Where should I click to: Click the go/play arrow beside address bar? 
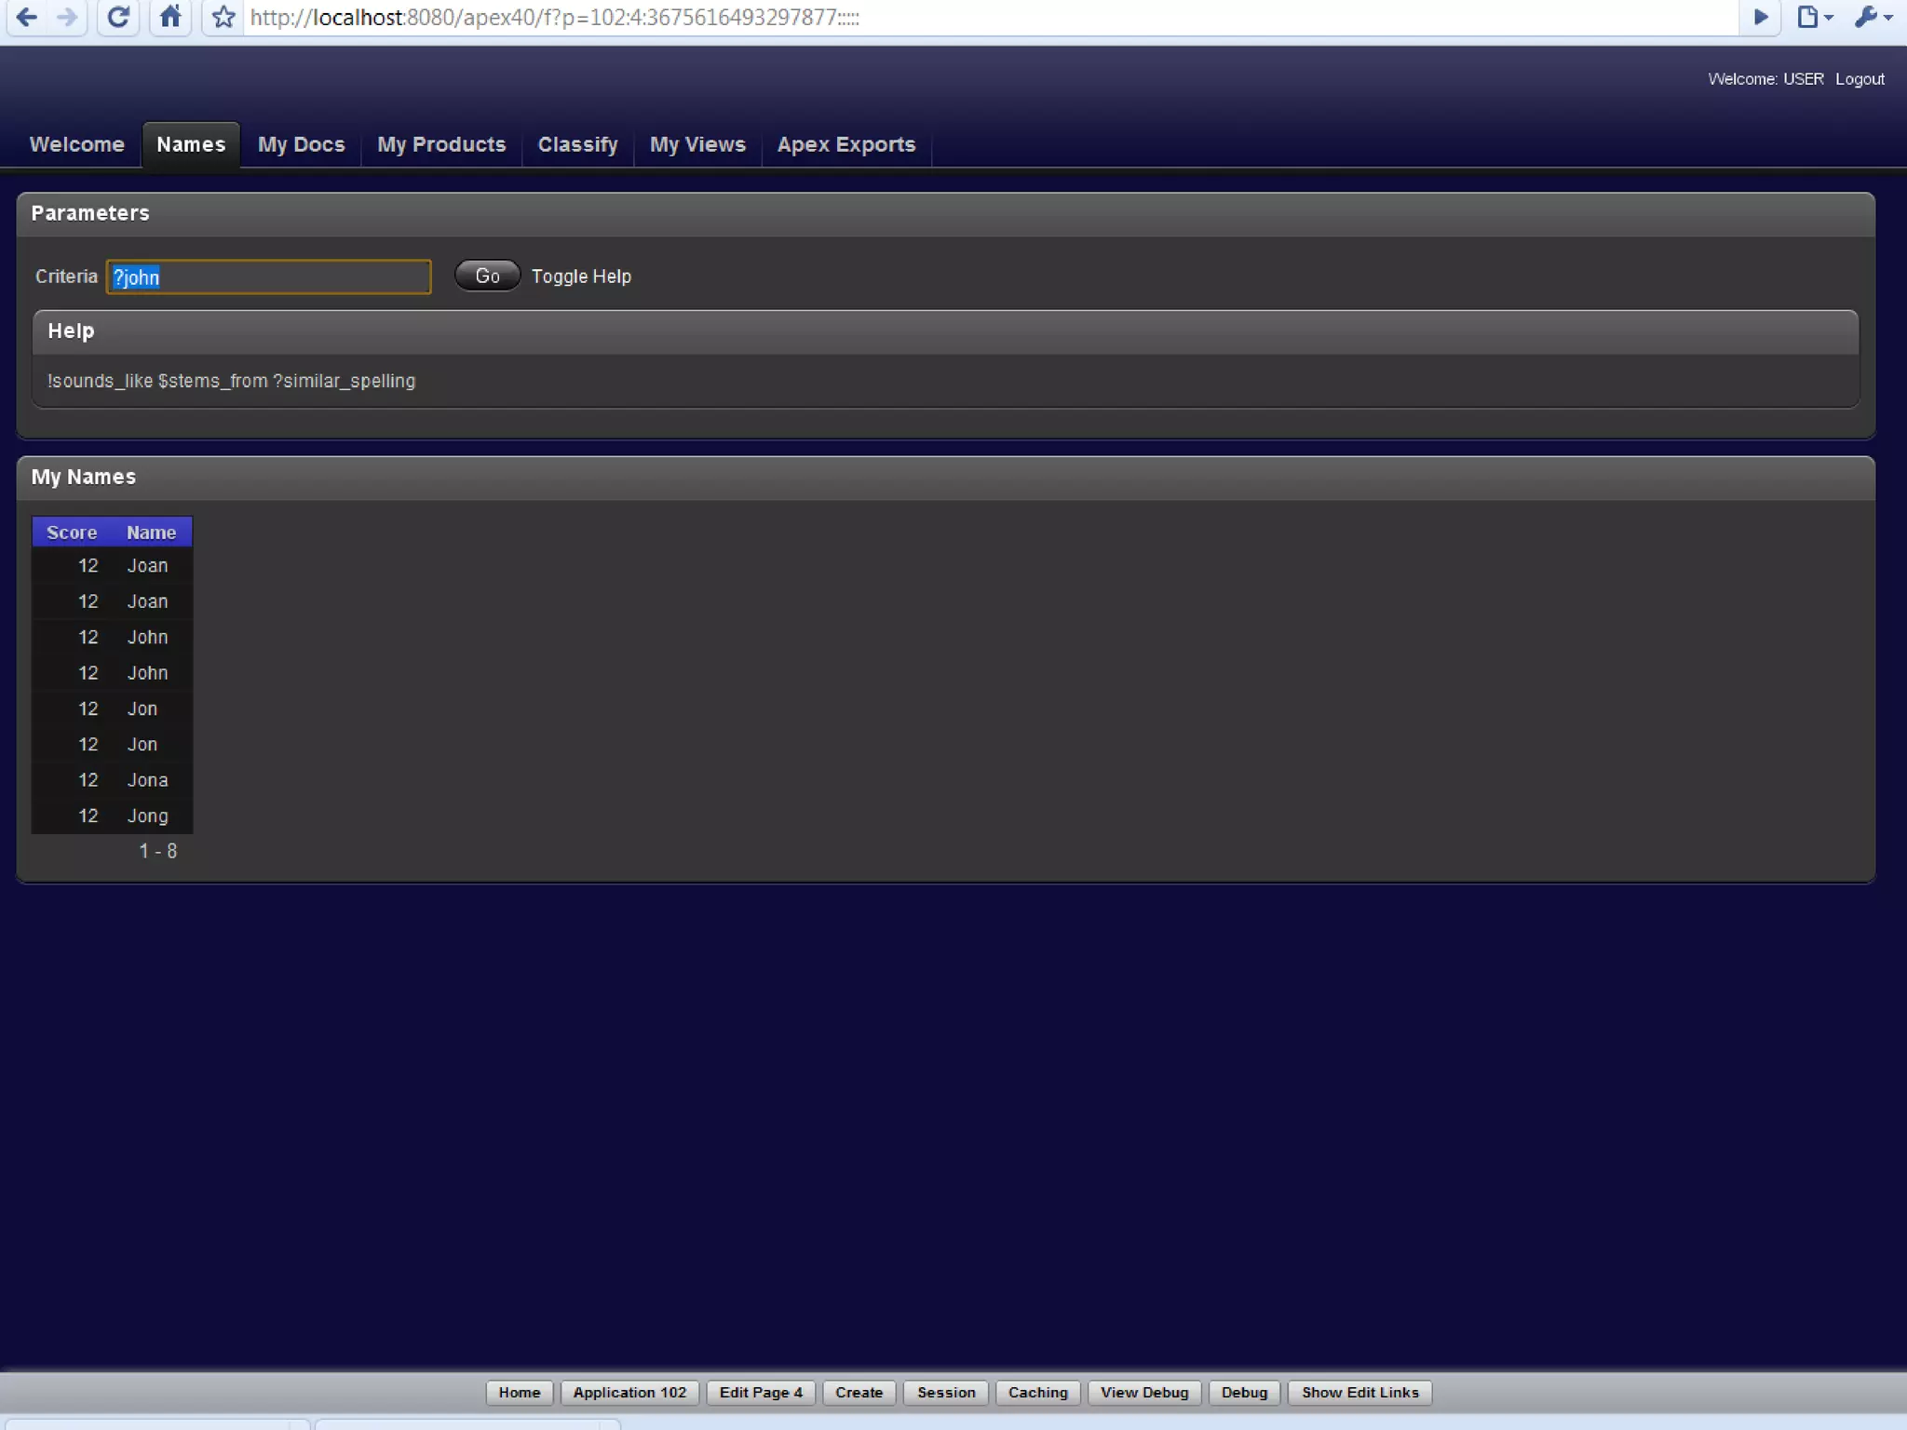click(x=1760, y=17)
